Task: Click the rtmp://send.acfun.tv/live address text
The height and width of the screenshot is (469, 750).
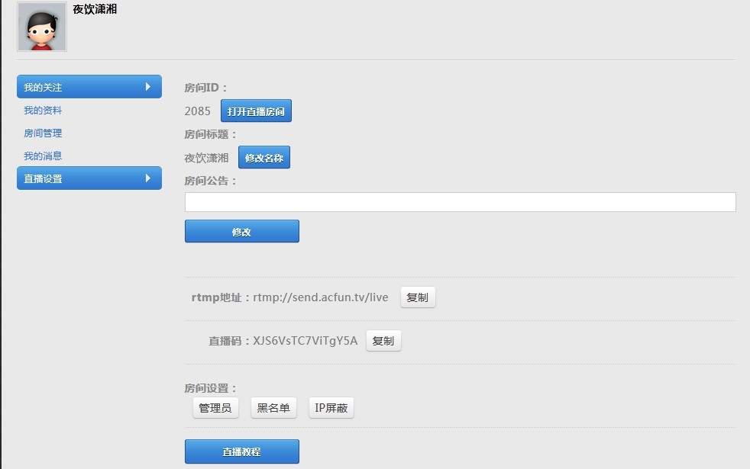Action: 321,297
